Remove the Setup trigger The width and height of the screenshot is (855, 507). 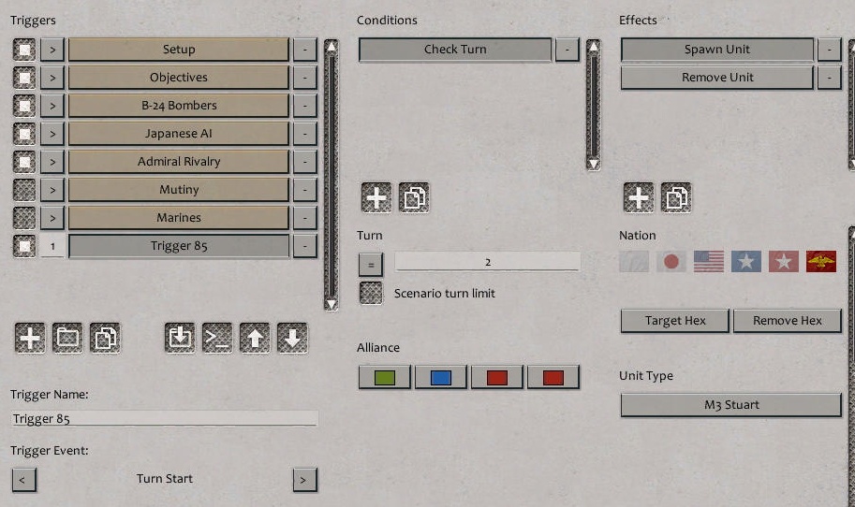(304, 50)
